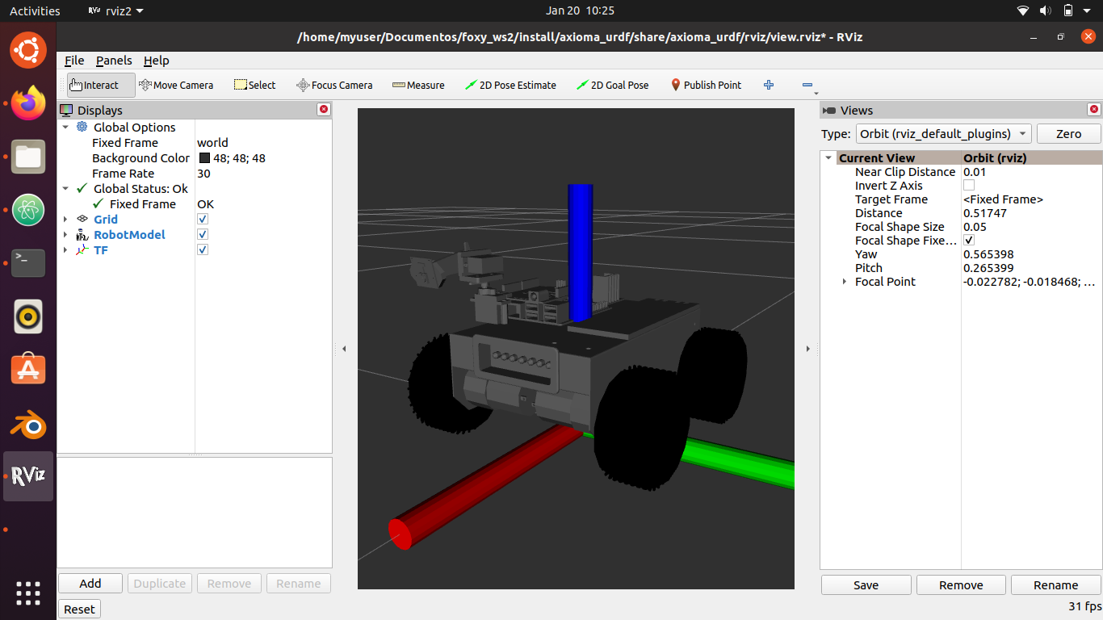Launch Blender from the dock
Viewport: 1103px width, 620px height.
tap(28, 423)
